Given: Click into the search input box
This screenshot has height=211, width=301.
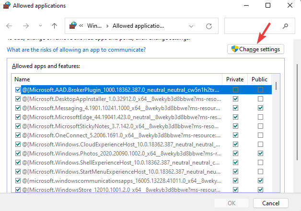Looking at the screenshot, I should tap(259, 26).
